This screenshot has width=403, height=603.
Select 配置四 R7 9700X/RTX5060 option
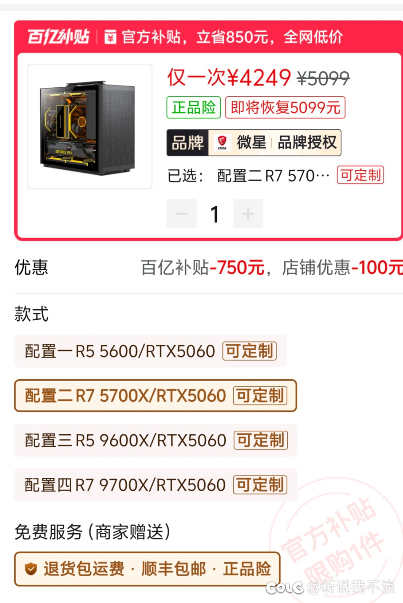[x=156, y=485]
